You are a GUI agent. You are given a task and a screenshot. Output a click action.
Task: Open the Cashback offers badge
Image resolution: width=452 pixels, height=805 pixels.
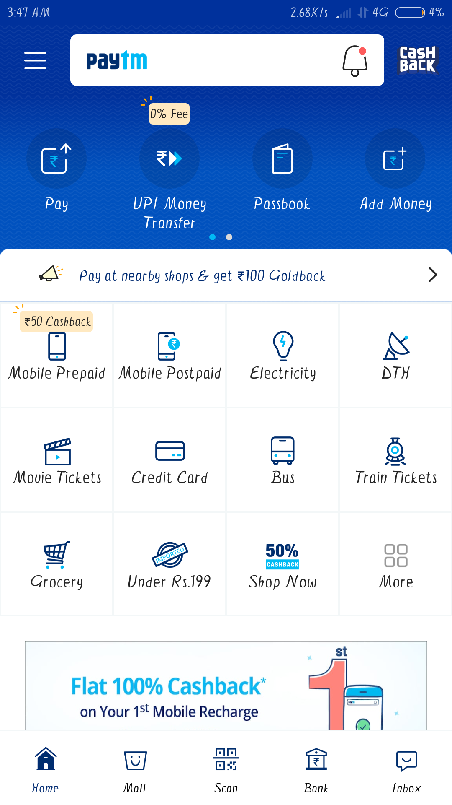[417, 60]
